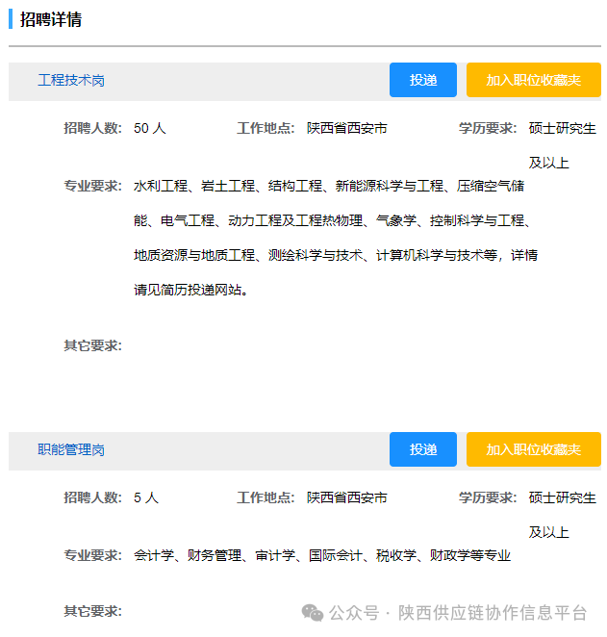Screen dimensions: 607x637
Task: Click the '50 人' recruitment count
Action: 149,128
